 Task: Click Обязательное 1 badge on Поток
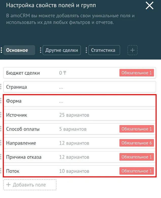tap(137, 171)
